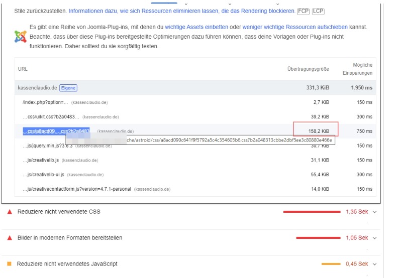Click the orange 0,45 Sek savings bar
This screenshot has height=278, width=402.
(x=331, y=264)
